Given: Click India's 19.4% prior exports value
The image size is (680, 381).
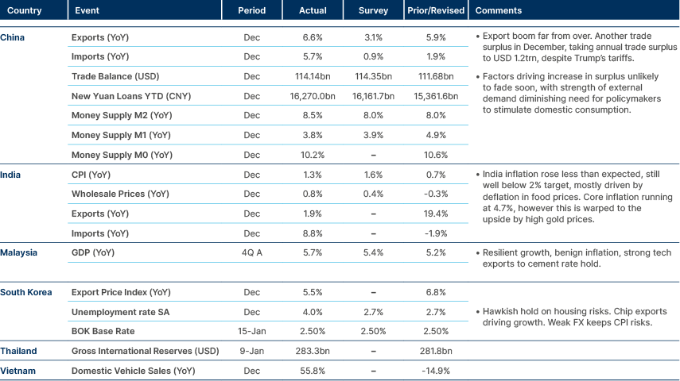Looking at the screenshot, I should (436, 214).
